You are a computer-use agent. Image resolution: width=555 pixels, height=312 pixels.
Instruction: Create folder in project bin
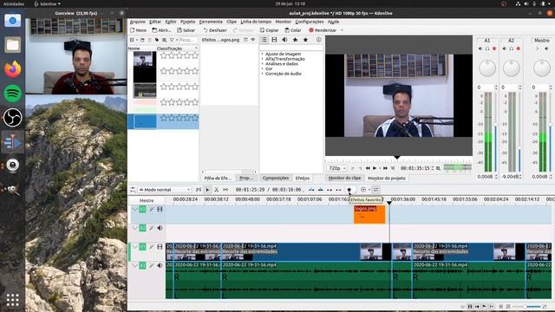[142, 40]
